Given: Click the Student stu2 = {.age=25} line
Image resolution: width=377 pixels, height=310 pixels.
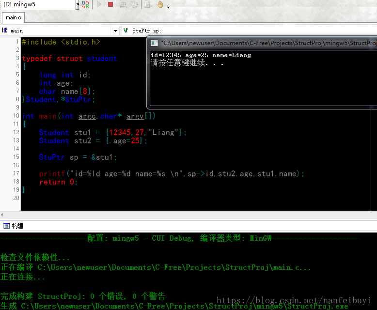Looking at the screenshot, I should (93, 141).
